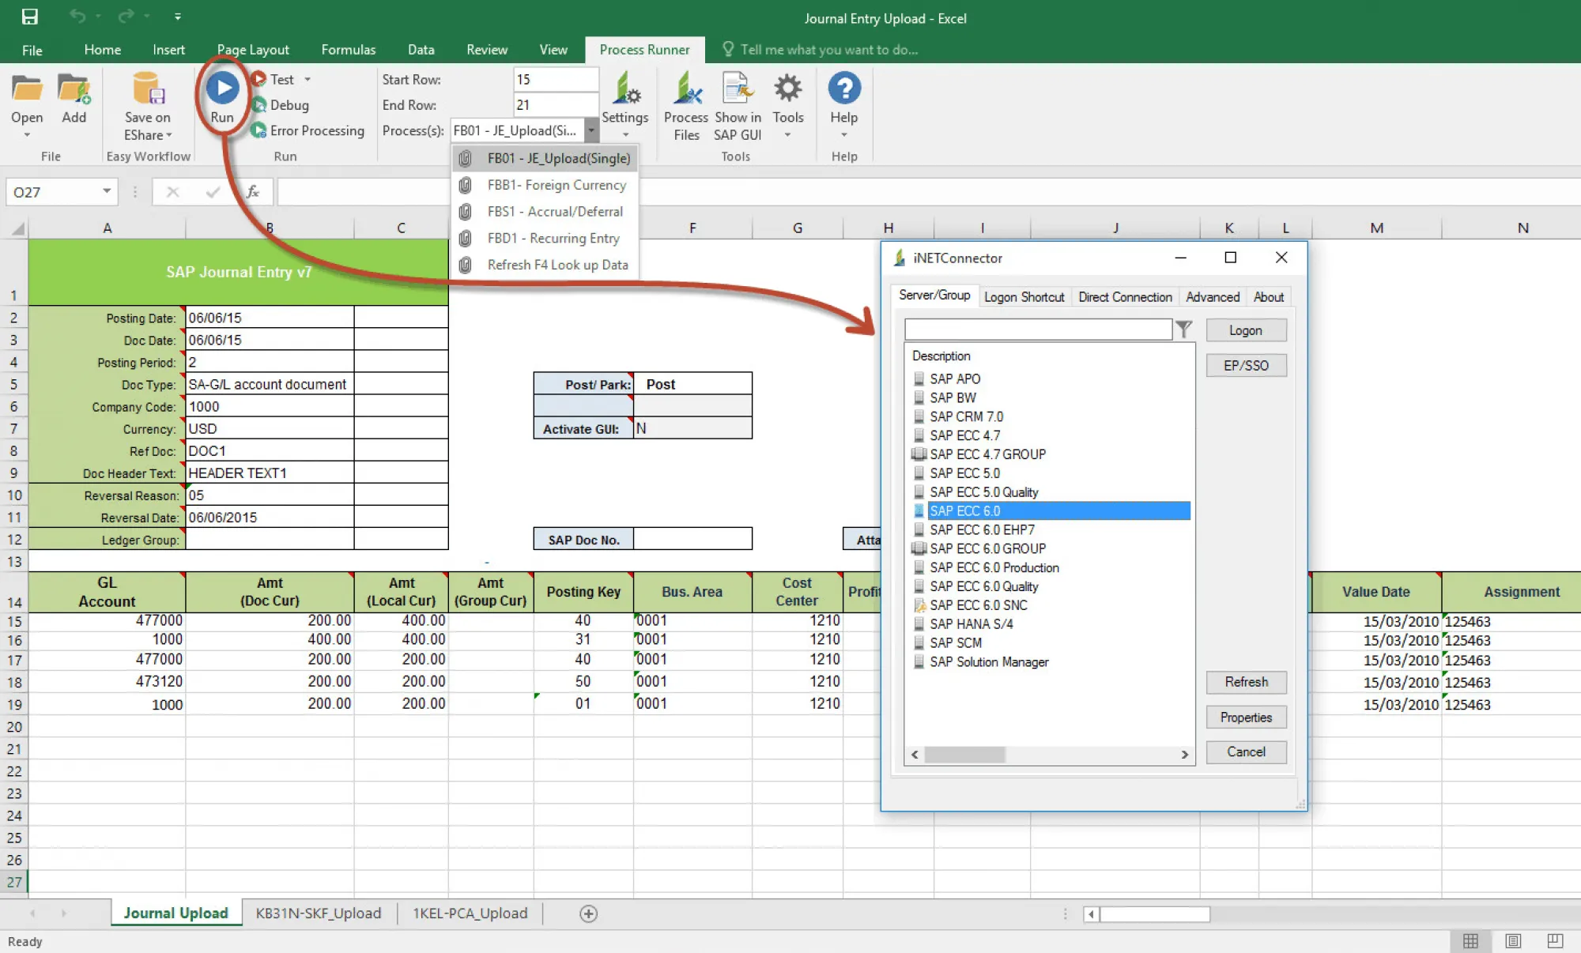Click the Refresh button in iNETConnector

1246,682
